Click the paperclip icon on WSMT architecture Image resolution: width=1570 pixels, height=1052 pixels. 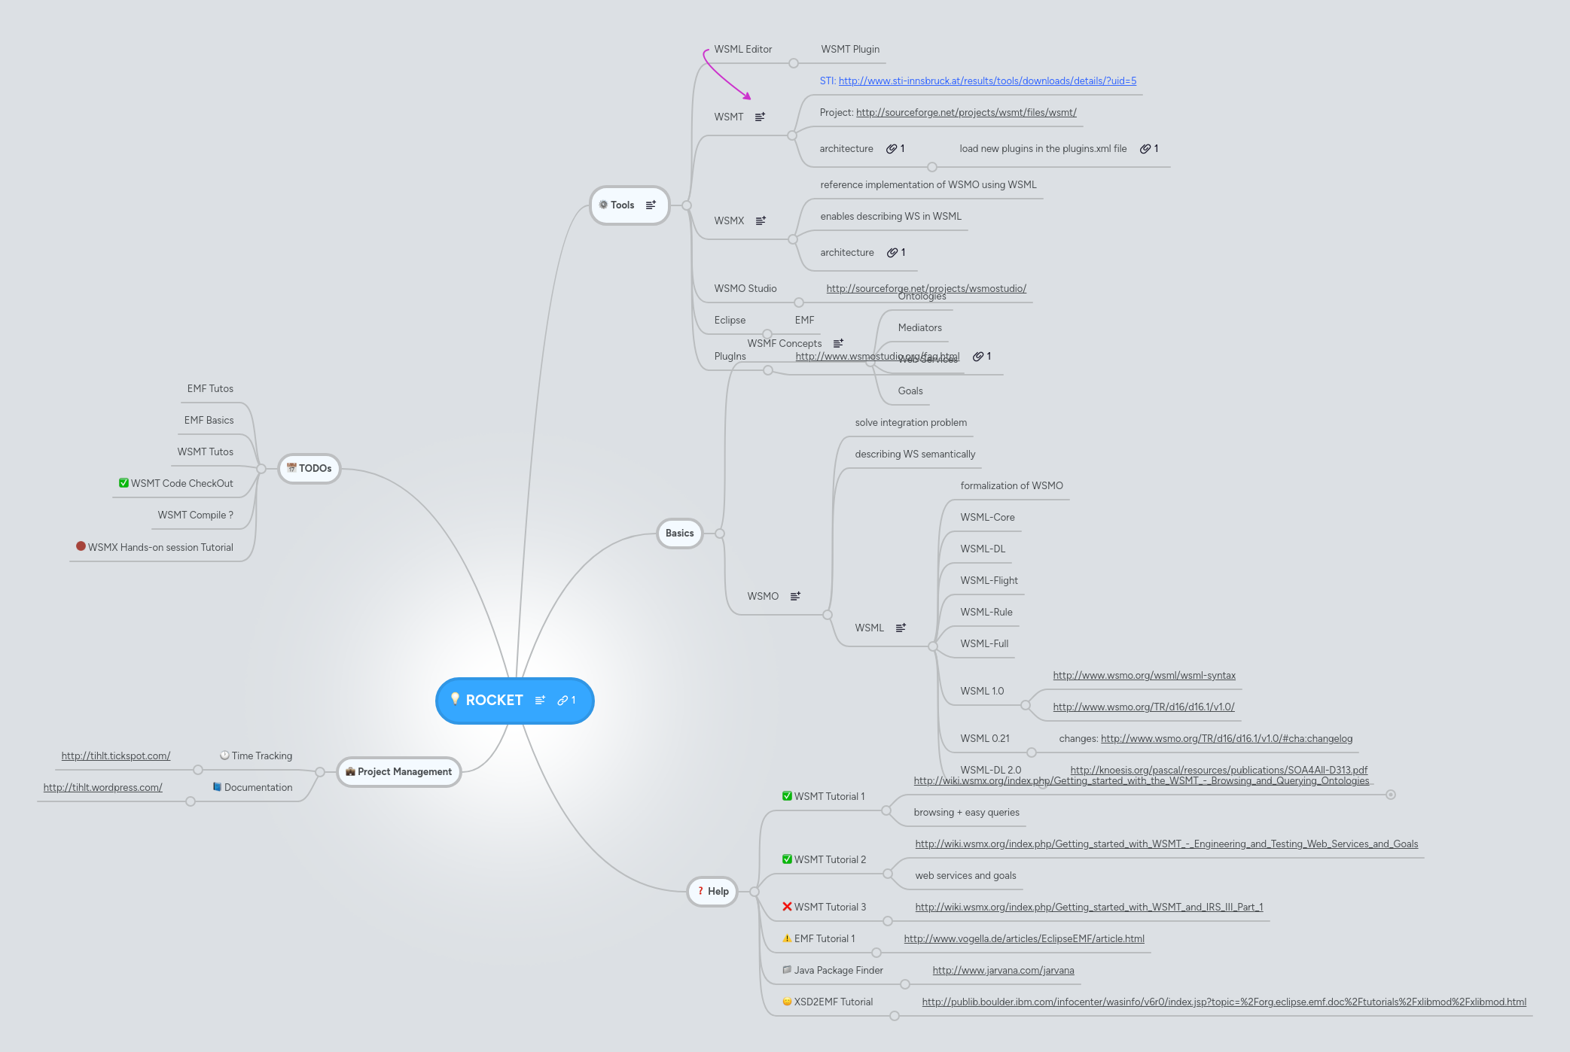892,148
